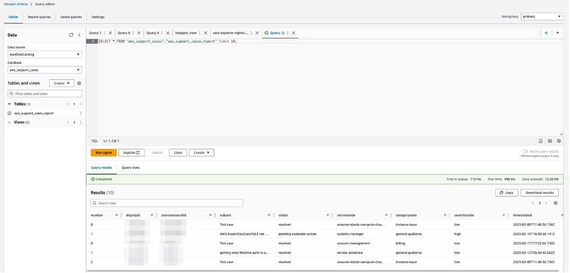Image resolution: width=570 pixels, height=273 pixels.
Task: Copy the query results
Action: point(506,192)
